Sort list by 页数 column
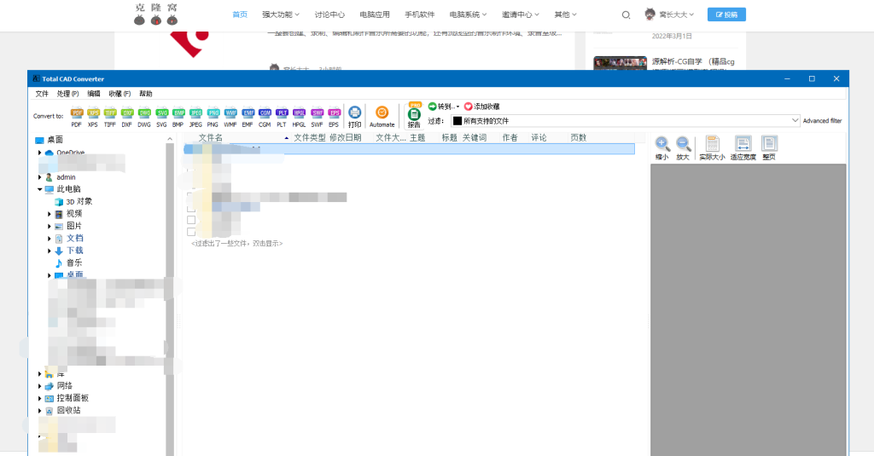 tap(579, 137)
